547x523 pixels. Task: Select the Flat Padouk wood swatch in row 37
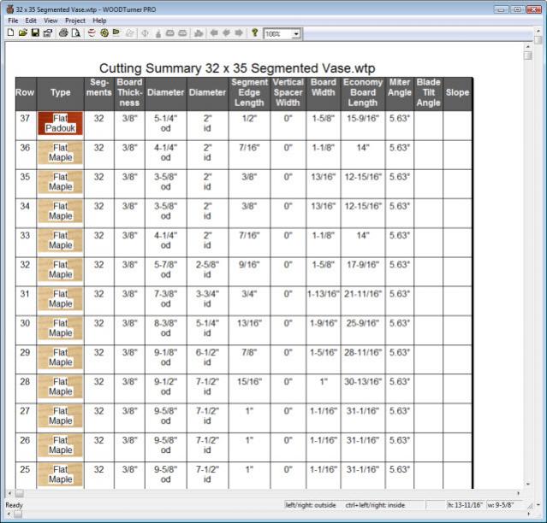pos(61,123)
